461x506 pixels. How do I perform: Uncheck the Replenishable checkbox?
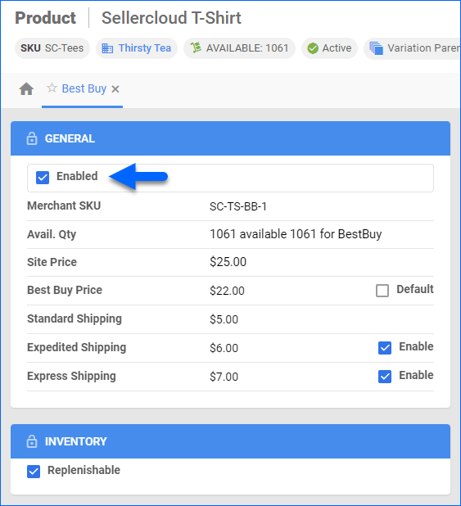(x=34, y=472)
